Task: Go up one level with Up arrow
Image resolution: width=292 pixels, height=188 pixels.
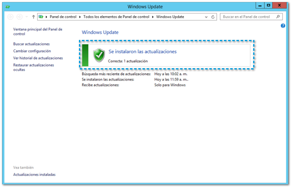Action: point(33,17)
